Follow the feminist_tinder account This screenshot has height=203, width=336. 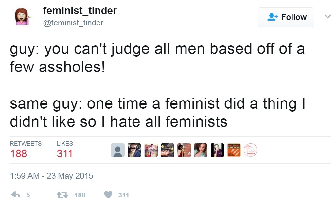coord(286,17)
